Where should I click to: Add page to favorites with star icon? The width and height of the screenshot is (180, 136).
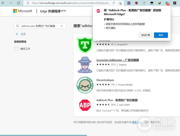coord(120,3)
